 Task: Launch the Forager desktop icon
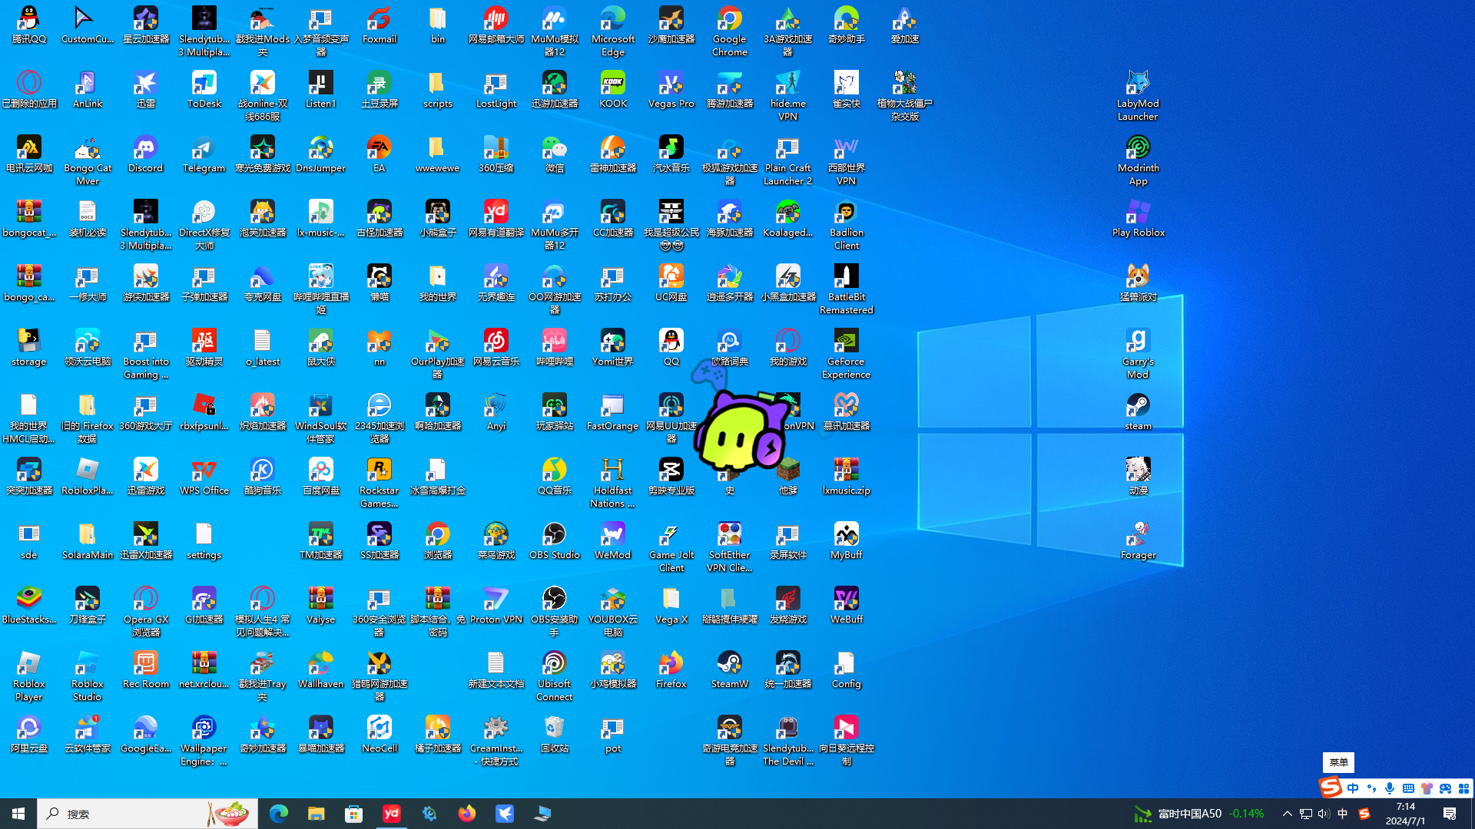point(1138,541)
